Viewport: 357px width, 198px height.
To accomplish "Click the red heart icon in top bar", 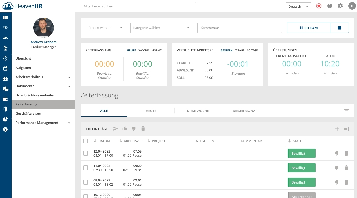I will (319, 6).
